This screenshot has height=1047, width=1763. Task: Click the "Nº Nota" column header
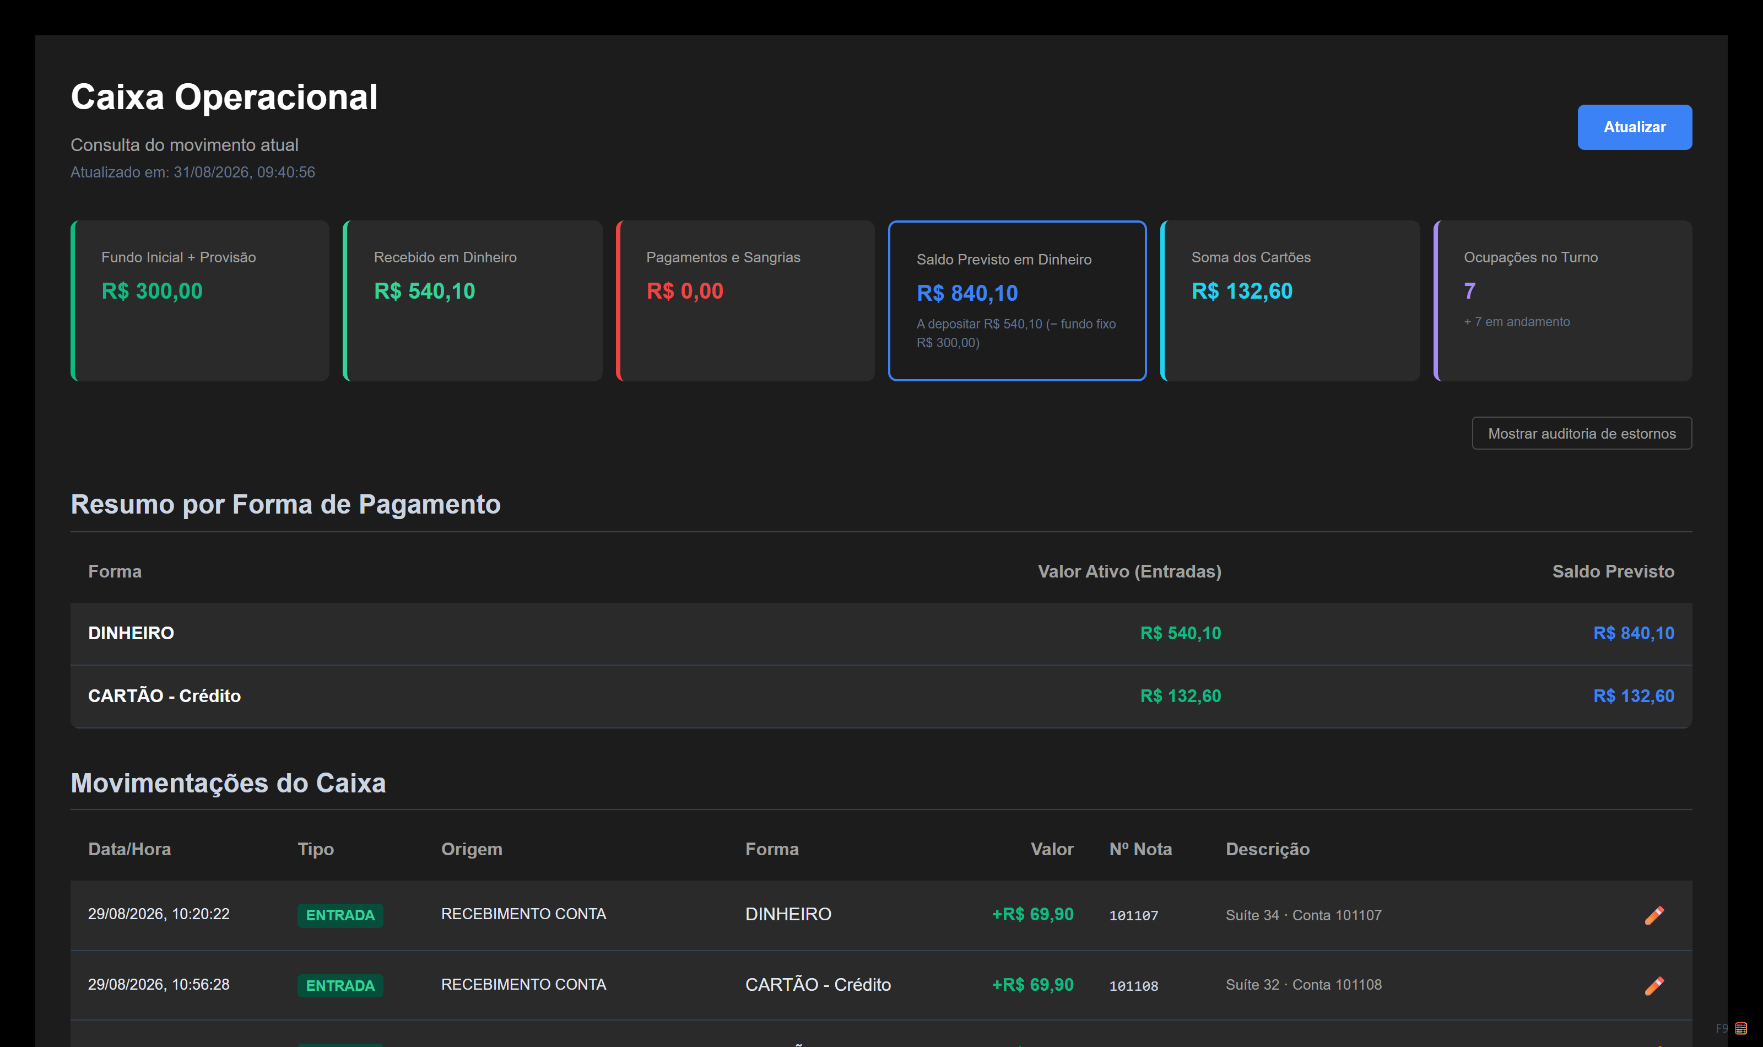click(1140, 849)
